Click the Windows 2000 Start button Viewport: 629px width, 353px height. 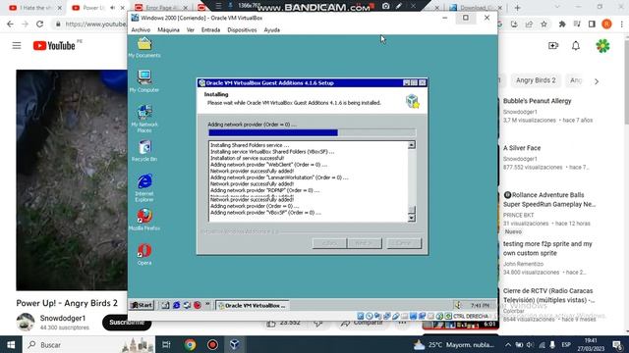click(x=142, y=305)
